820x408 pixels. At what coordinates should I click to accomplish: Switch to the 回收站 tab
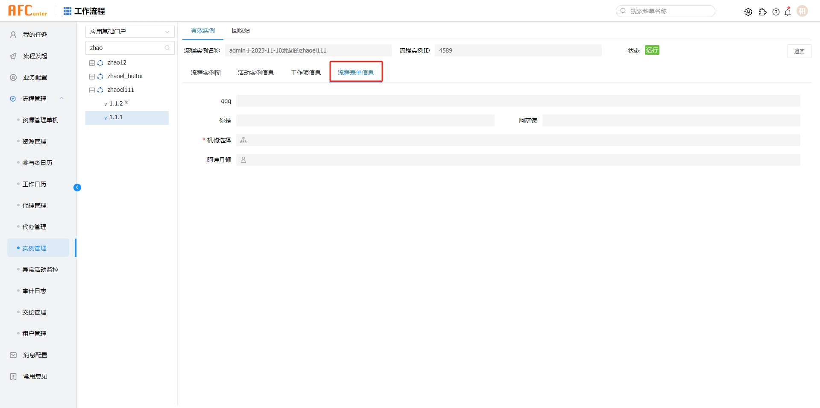tap(241, 30)
